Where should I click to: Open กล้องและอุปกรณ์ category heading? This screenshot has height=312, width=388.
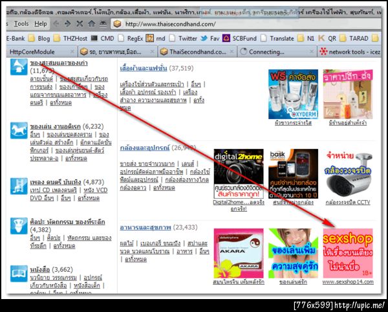(145, 148)
